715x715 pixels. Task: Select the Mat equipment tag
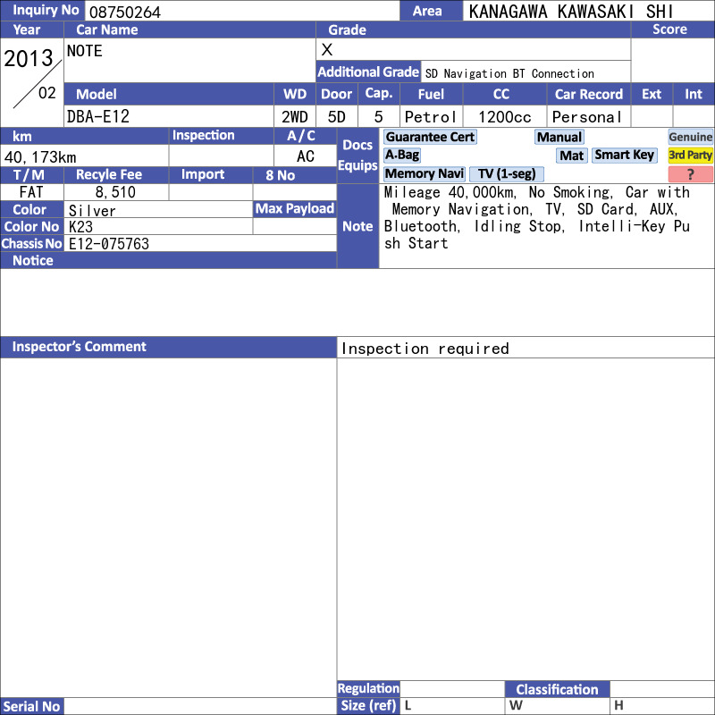coord(571,156)
